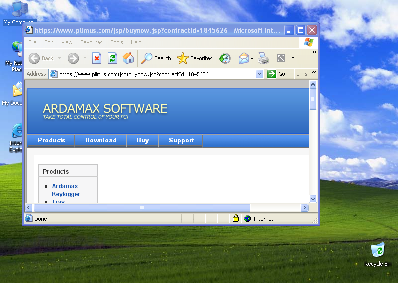Open Favorites star toolbar button
Image resolution: width=398 pixels, height=283 pixels.
pyautogui.click(x=195, y=58)
